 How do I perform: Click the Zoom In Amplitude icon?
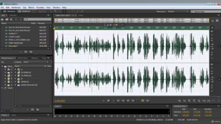pos(179,101)
